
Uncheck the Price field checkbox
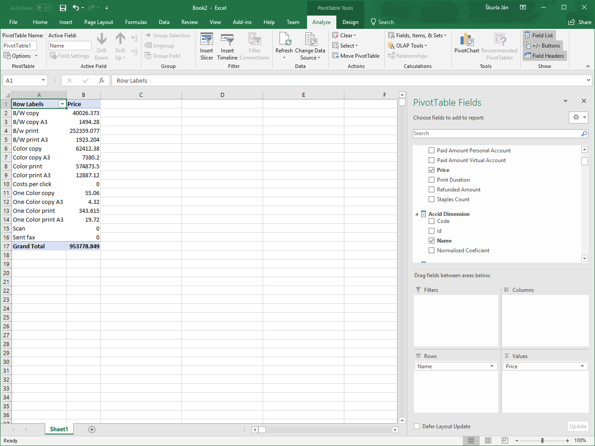click(431, 170)
